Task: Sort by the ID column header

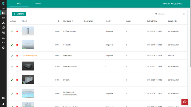Action: (58, 21)
